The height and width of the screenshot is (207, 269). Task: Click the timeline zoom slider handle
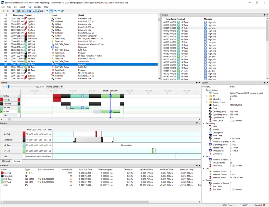click(x=8, y=87)
